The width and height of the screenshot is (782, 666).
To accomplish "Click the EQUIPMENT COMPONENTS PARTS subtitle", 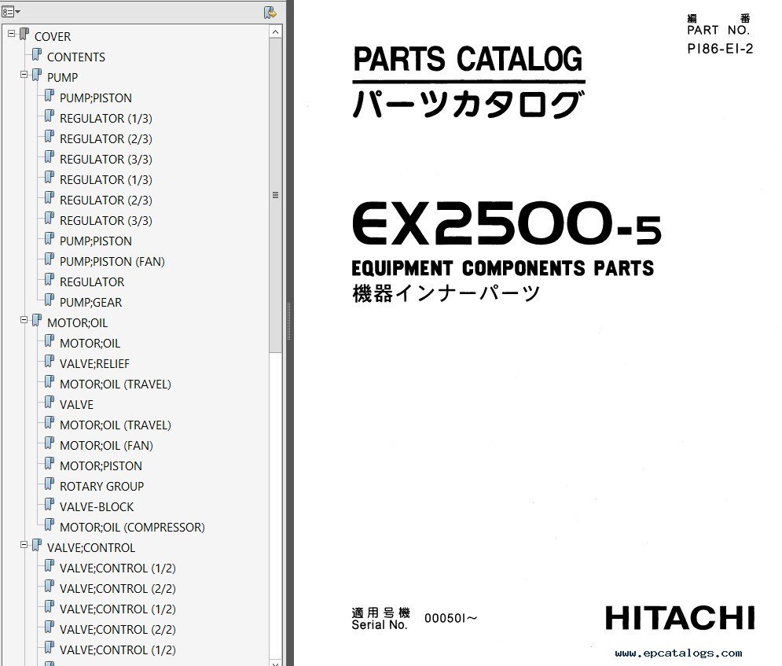I will [502, 268].
